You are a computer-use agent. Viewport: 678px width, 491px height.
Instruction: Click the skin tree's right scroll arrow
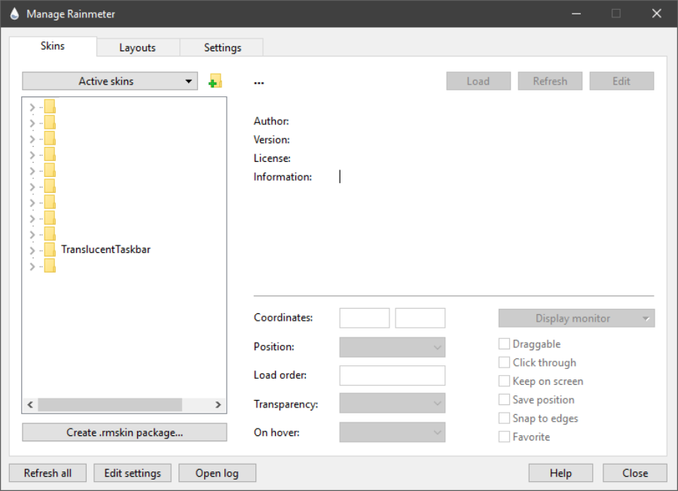pos(218,404)
